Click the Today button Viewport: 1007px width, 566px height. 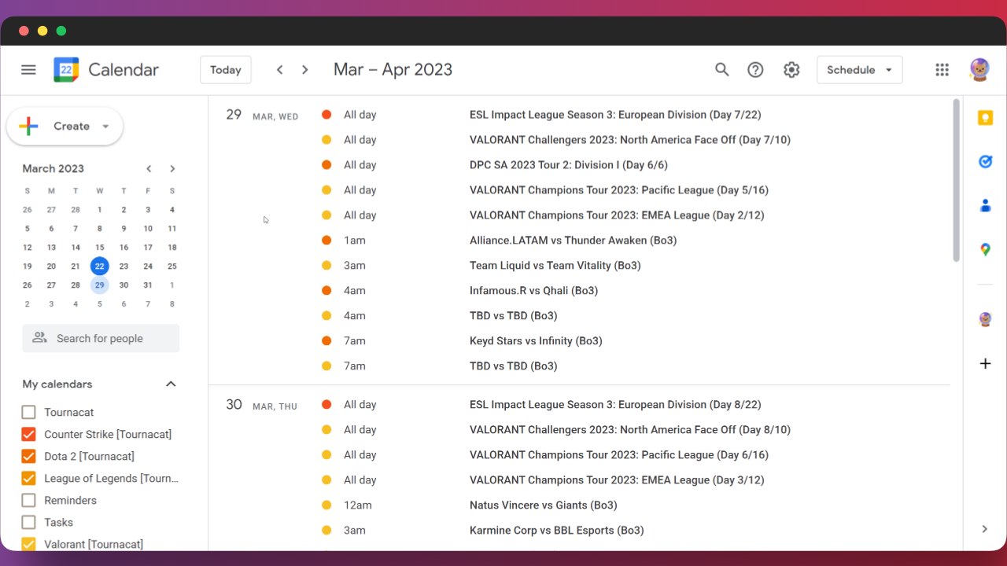pyautogui.click(x=226, y=70)
